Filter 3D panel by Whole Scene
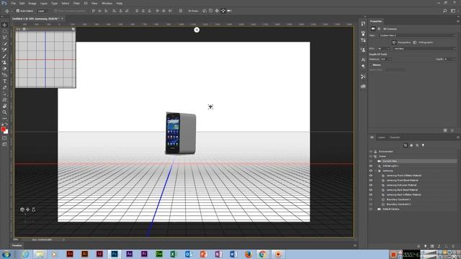 pyautogui.click(x=406, y=145)
